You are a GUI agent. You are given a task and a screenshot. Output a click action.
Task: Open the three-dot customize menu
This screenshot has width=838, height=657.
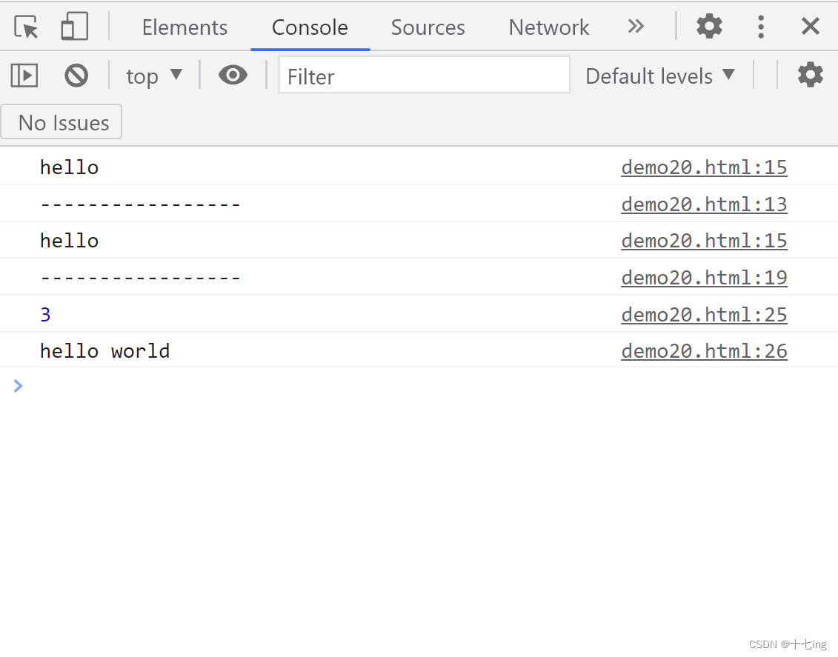pos(760,26)
